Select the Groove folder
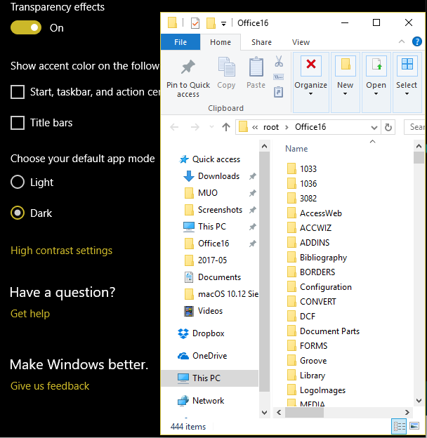This screenshot has height=438, width=427. (307, 361)
